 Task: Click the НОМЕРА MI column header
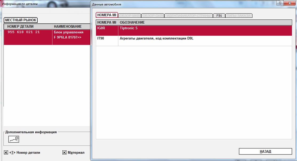107,22
